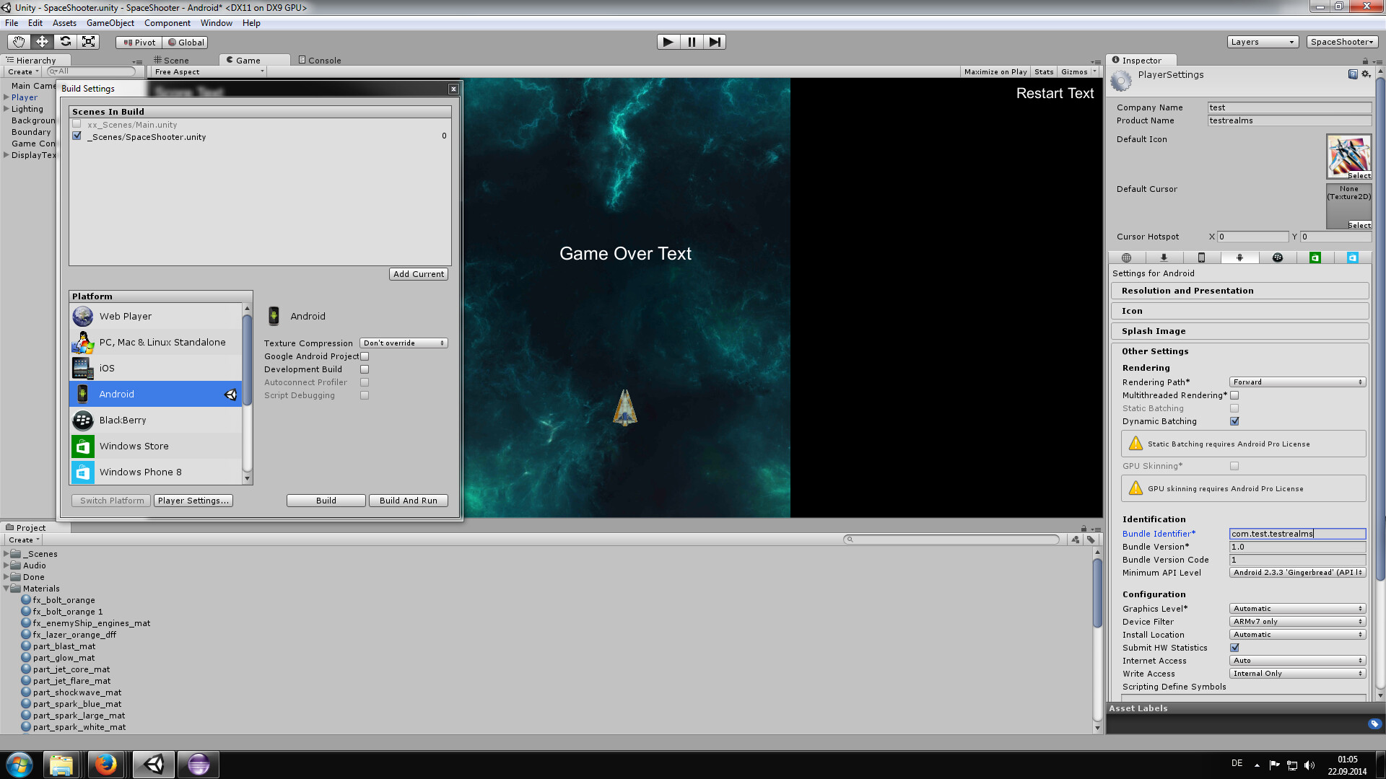Open the BlackBerry settings tab in Inspector
1386x779 pixels.
[x=1278, y=258]
